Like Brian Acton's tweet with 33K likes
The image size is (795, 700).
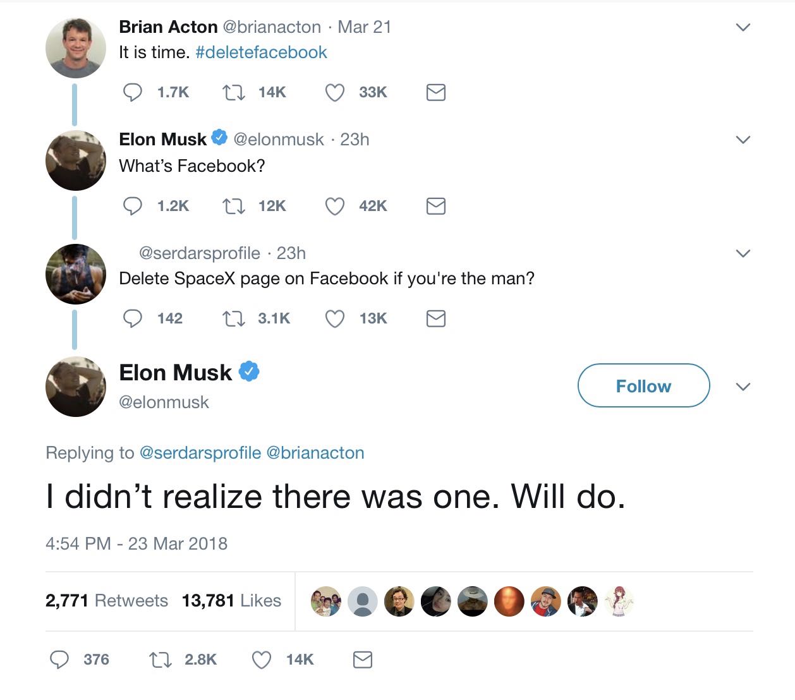334,93
